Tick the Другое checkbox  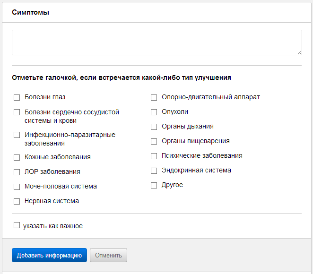[x=154, y=185]
